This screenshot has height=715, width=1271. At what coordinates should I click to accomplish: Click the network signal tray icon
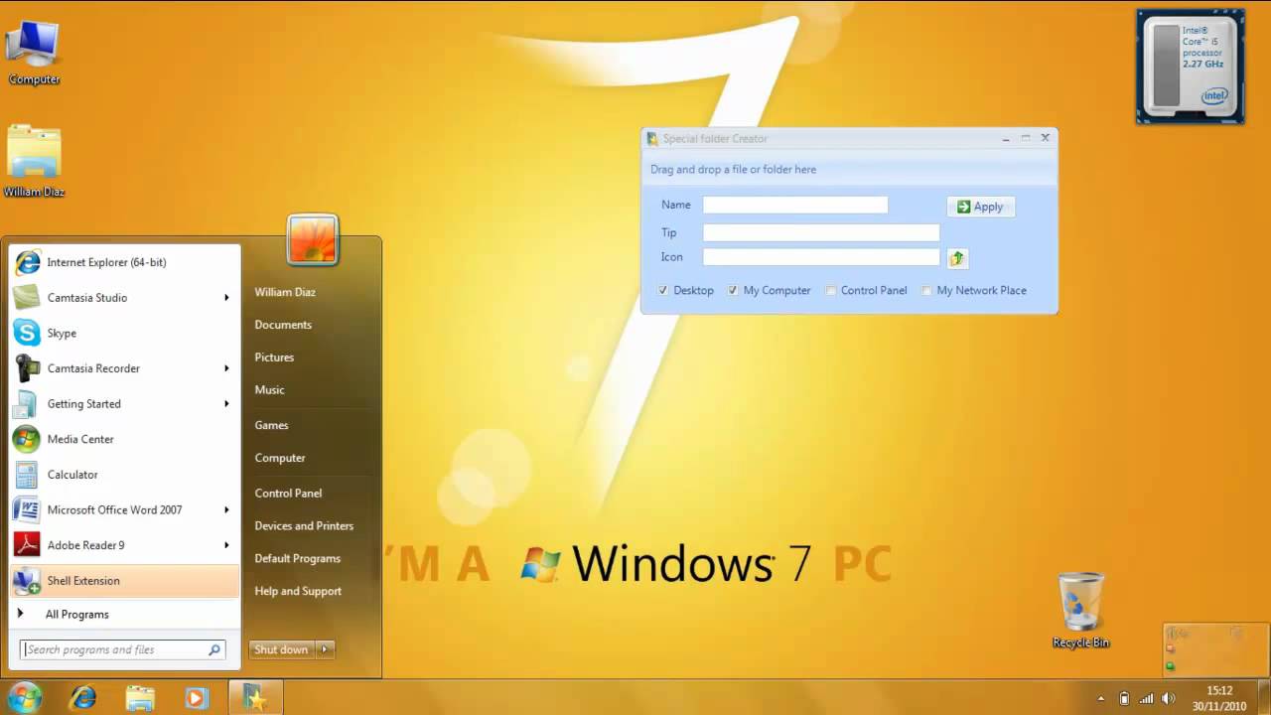tap(1147, 698)
